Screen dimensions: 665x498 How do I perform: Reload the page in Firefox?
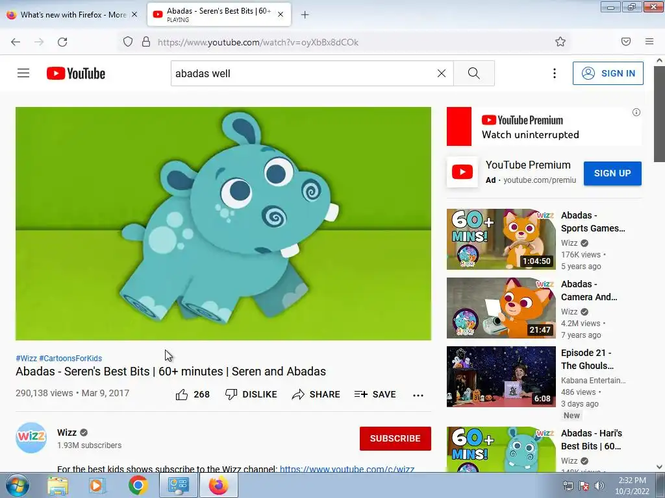(62, 42)
